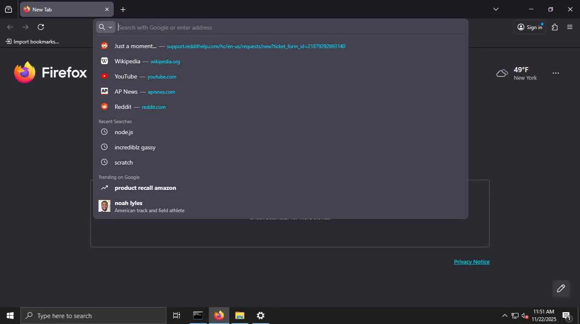Select trending search 'product recall amazon'
580x324 pixels.
[281, 188]
